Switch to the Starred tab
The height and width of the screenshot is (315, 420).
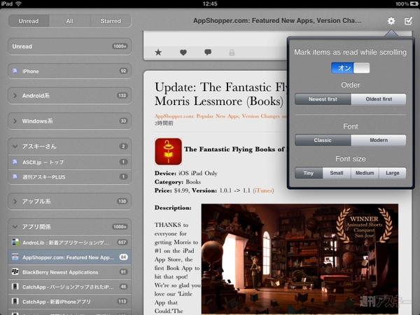click(x=111, y=21)
